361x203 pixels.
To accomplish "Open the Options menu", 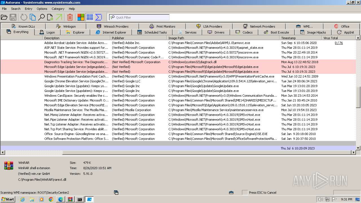I will click(x=42, y=9).
